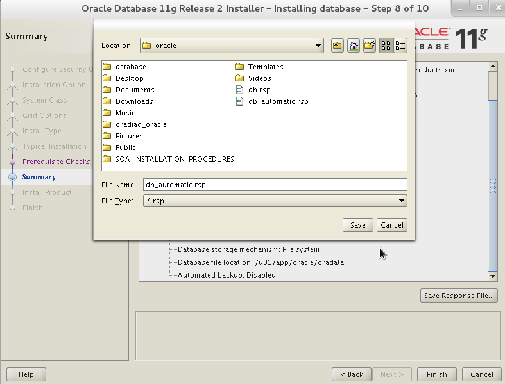Click 'Database storage mechanism: File system' text
The height and width of the screenshot is (384, 505).
click(x=248, y=249)
